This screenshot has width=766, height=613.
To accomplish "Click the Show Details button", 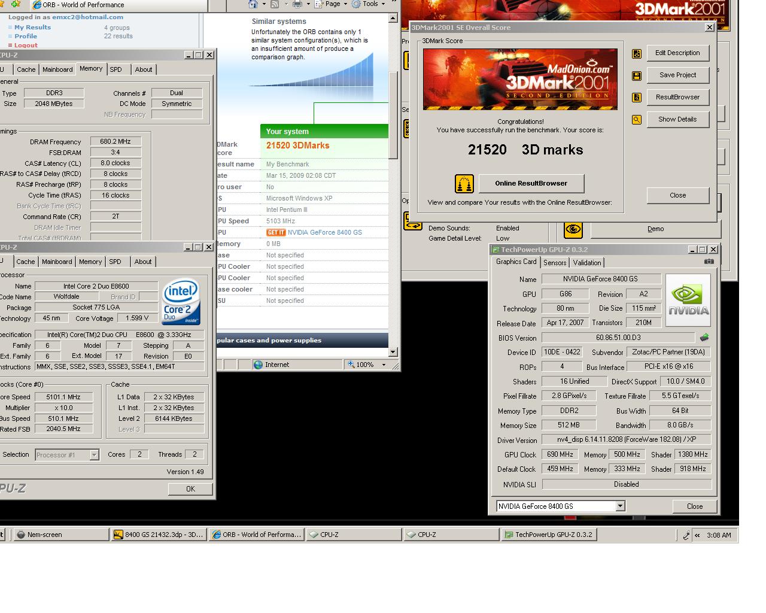I will (677, 119).
